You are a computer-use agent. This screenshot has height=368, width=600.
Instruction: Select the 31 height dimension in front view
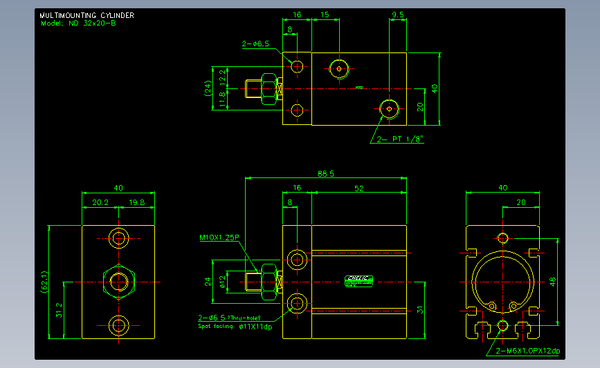[420, 310]
